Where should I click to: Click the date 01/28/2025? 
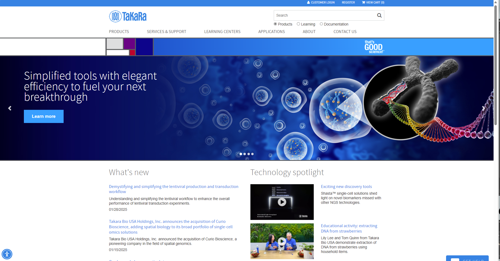click(x=118, y=209)
